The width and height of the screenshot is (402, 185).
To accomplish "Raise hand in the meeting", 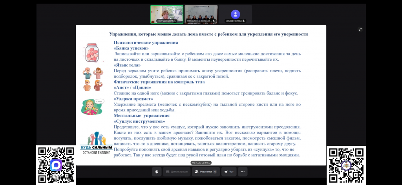I will 157,172.
